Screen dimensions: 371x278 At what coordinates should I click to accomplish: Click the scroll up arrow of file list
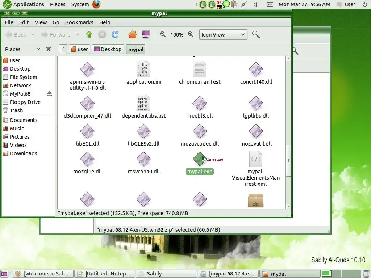coord(288,59)
